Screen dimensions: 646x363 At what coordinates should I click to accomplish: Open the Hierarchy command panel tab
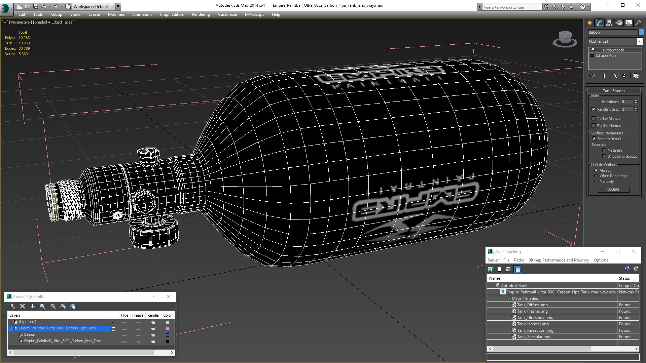point(609,23)
